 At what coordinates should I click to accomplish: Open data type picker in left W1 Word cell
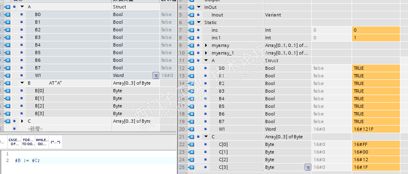tap(156, 75)
